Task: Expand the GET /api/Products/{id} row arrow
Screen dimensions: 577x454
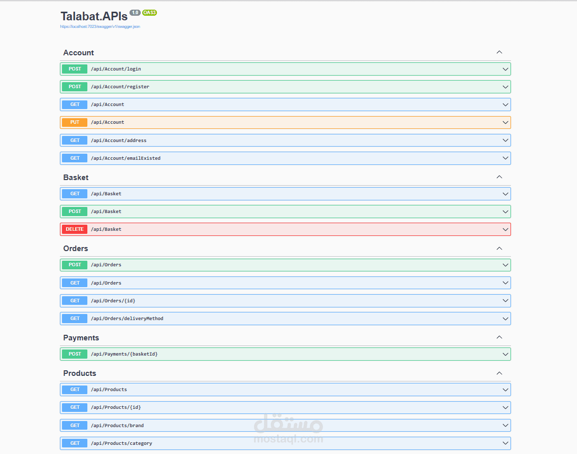Action: (505, 407)
